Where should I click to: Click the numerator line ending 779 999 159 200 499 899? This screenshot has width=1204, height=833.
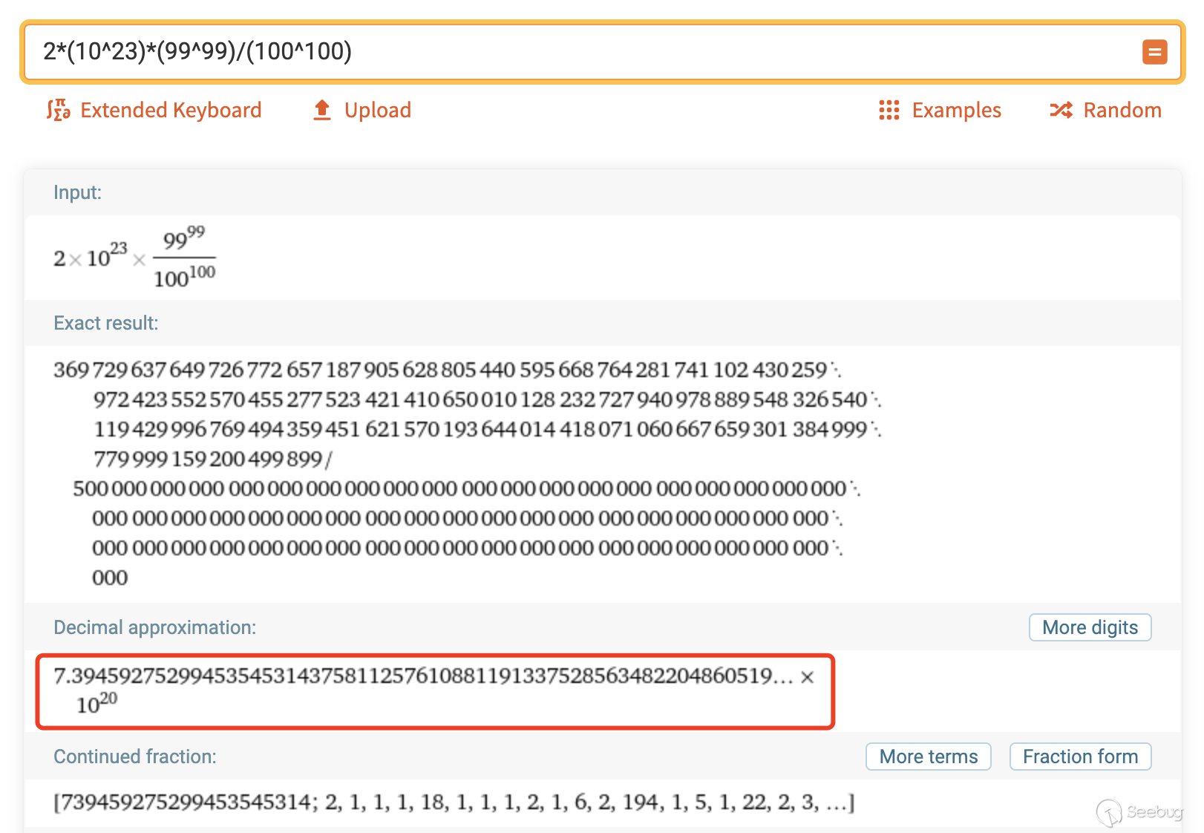(212, 459)
